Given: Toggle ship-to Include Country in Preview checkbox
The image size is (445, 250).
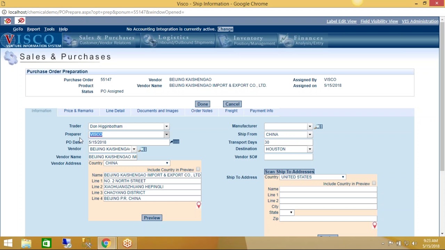Looking at the screenshot, I should coord(374,183).
